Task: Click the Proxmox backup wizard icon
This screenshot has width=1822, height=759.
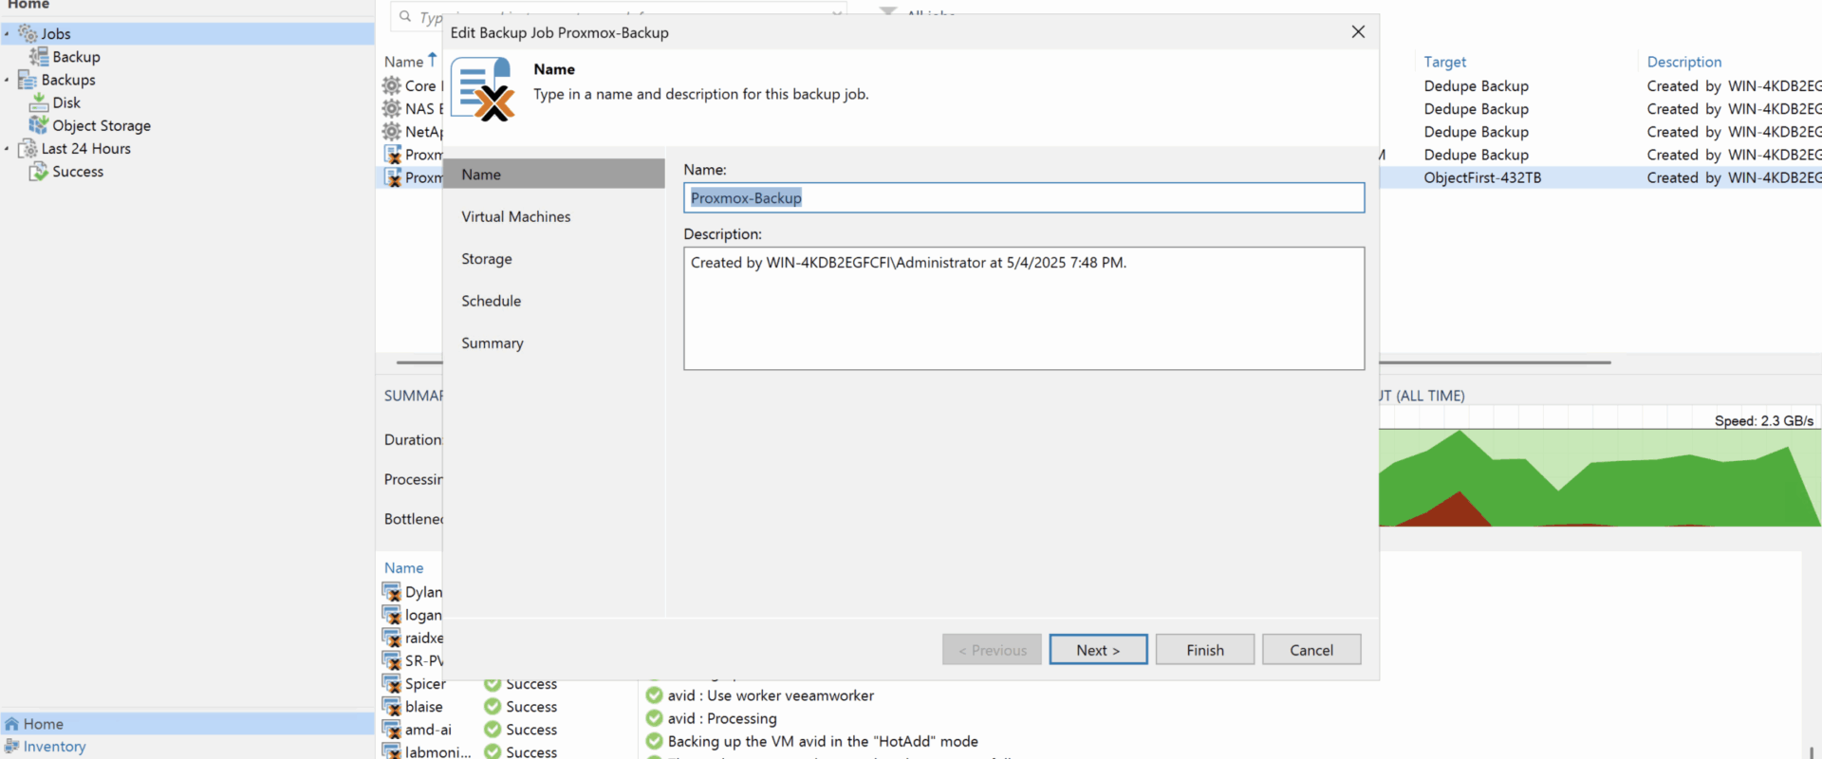Action: point(484,89)
